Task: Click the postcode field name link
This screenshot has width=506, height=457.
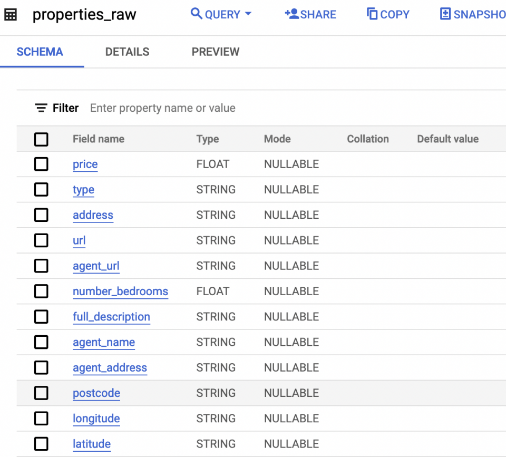Action: [x=96, y=393]
